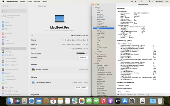Go forward in System Settings
The height and width of the screenshot is (106, 170).
coord(35,6)
